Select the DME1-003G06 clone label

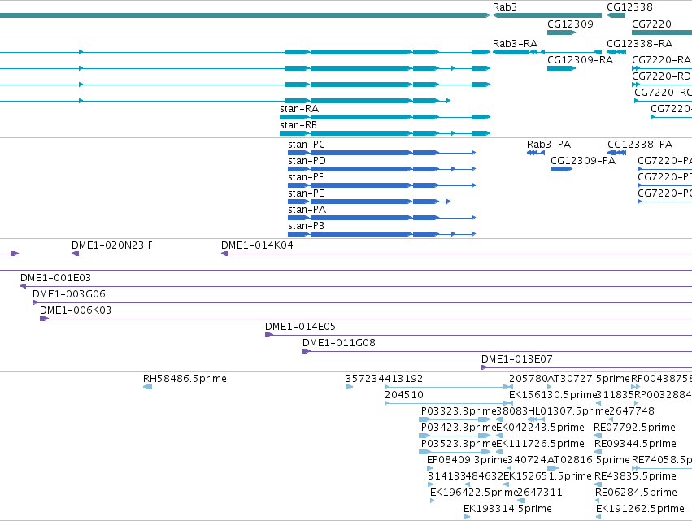(x=69, y=295)
